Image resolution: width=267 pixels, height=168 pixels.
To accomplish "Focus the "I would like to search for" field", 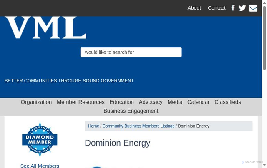I will pos(131,52).
